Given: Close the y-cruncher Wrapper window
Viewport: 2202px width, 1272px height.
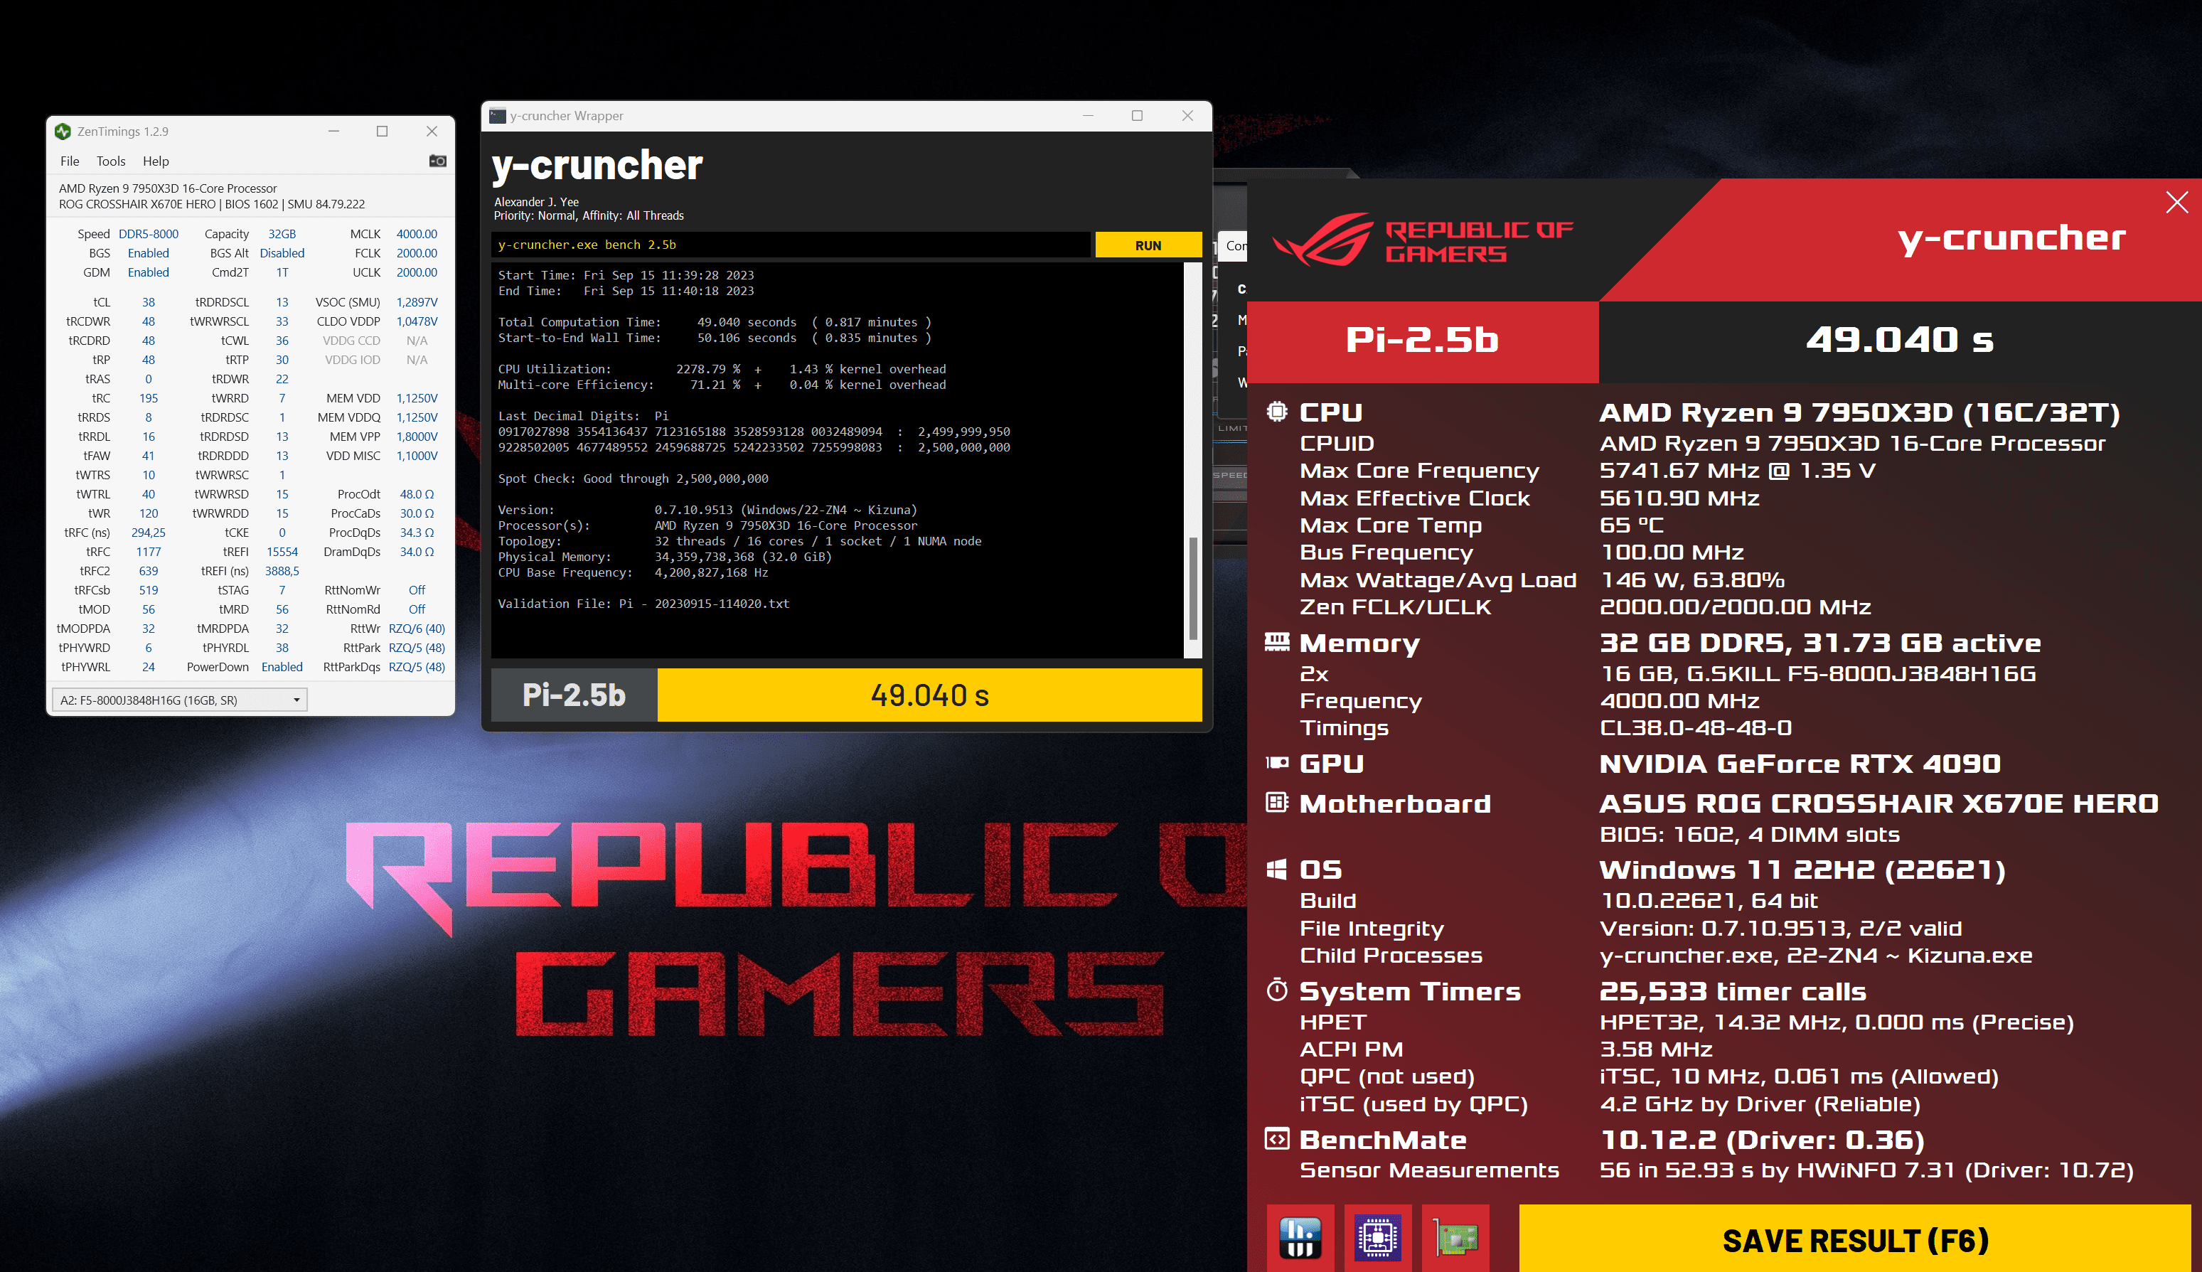Looking at the screenshot, I should (1187, 115).
